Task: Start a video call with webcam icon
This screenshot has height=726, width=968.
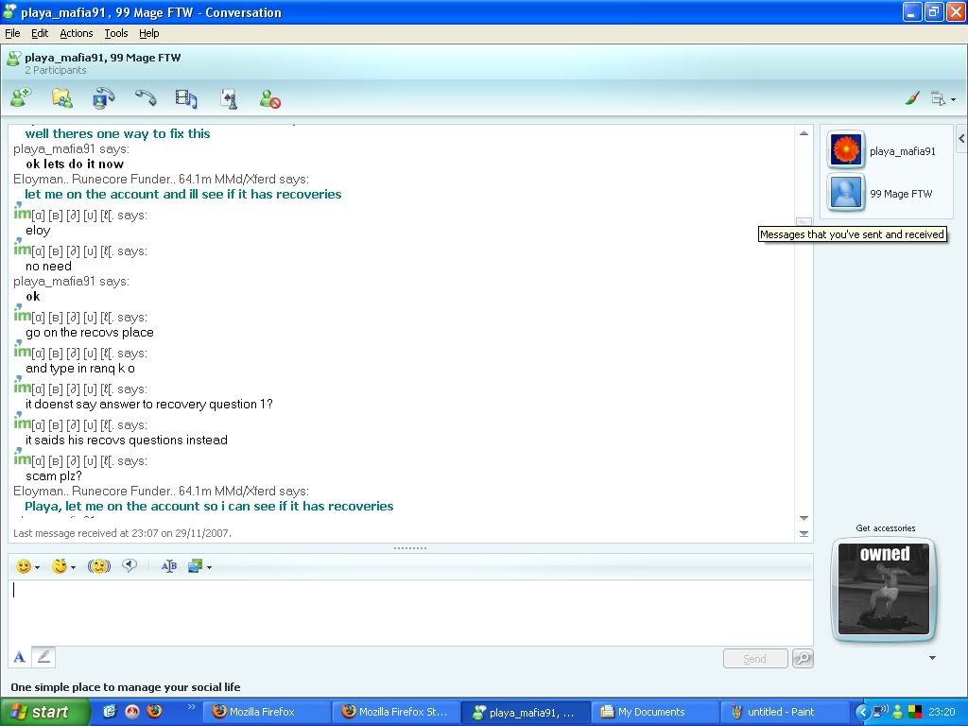Action: pyautogui.click(x=103, y=97)
